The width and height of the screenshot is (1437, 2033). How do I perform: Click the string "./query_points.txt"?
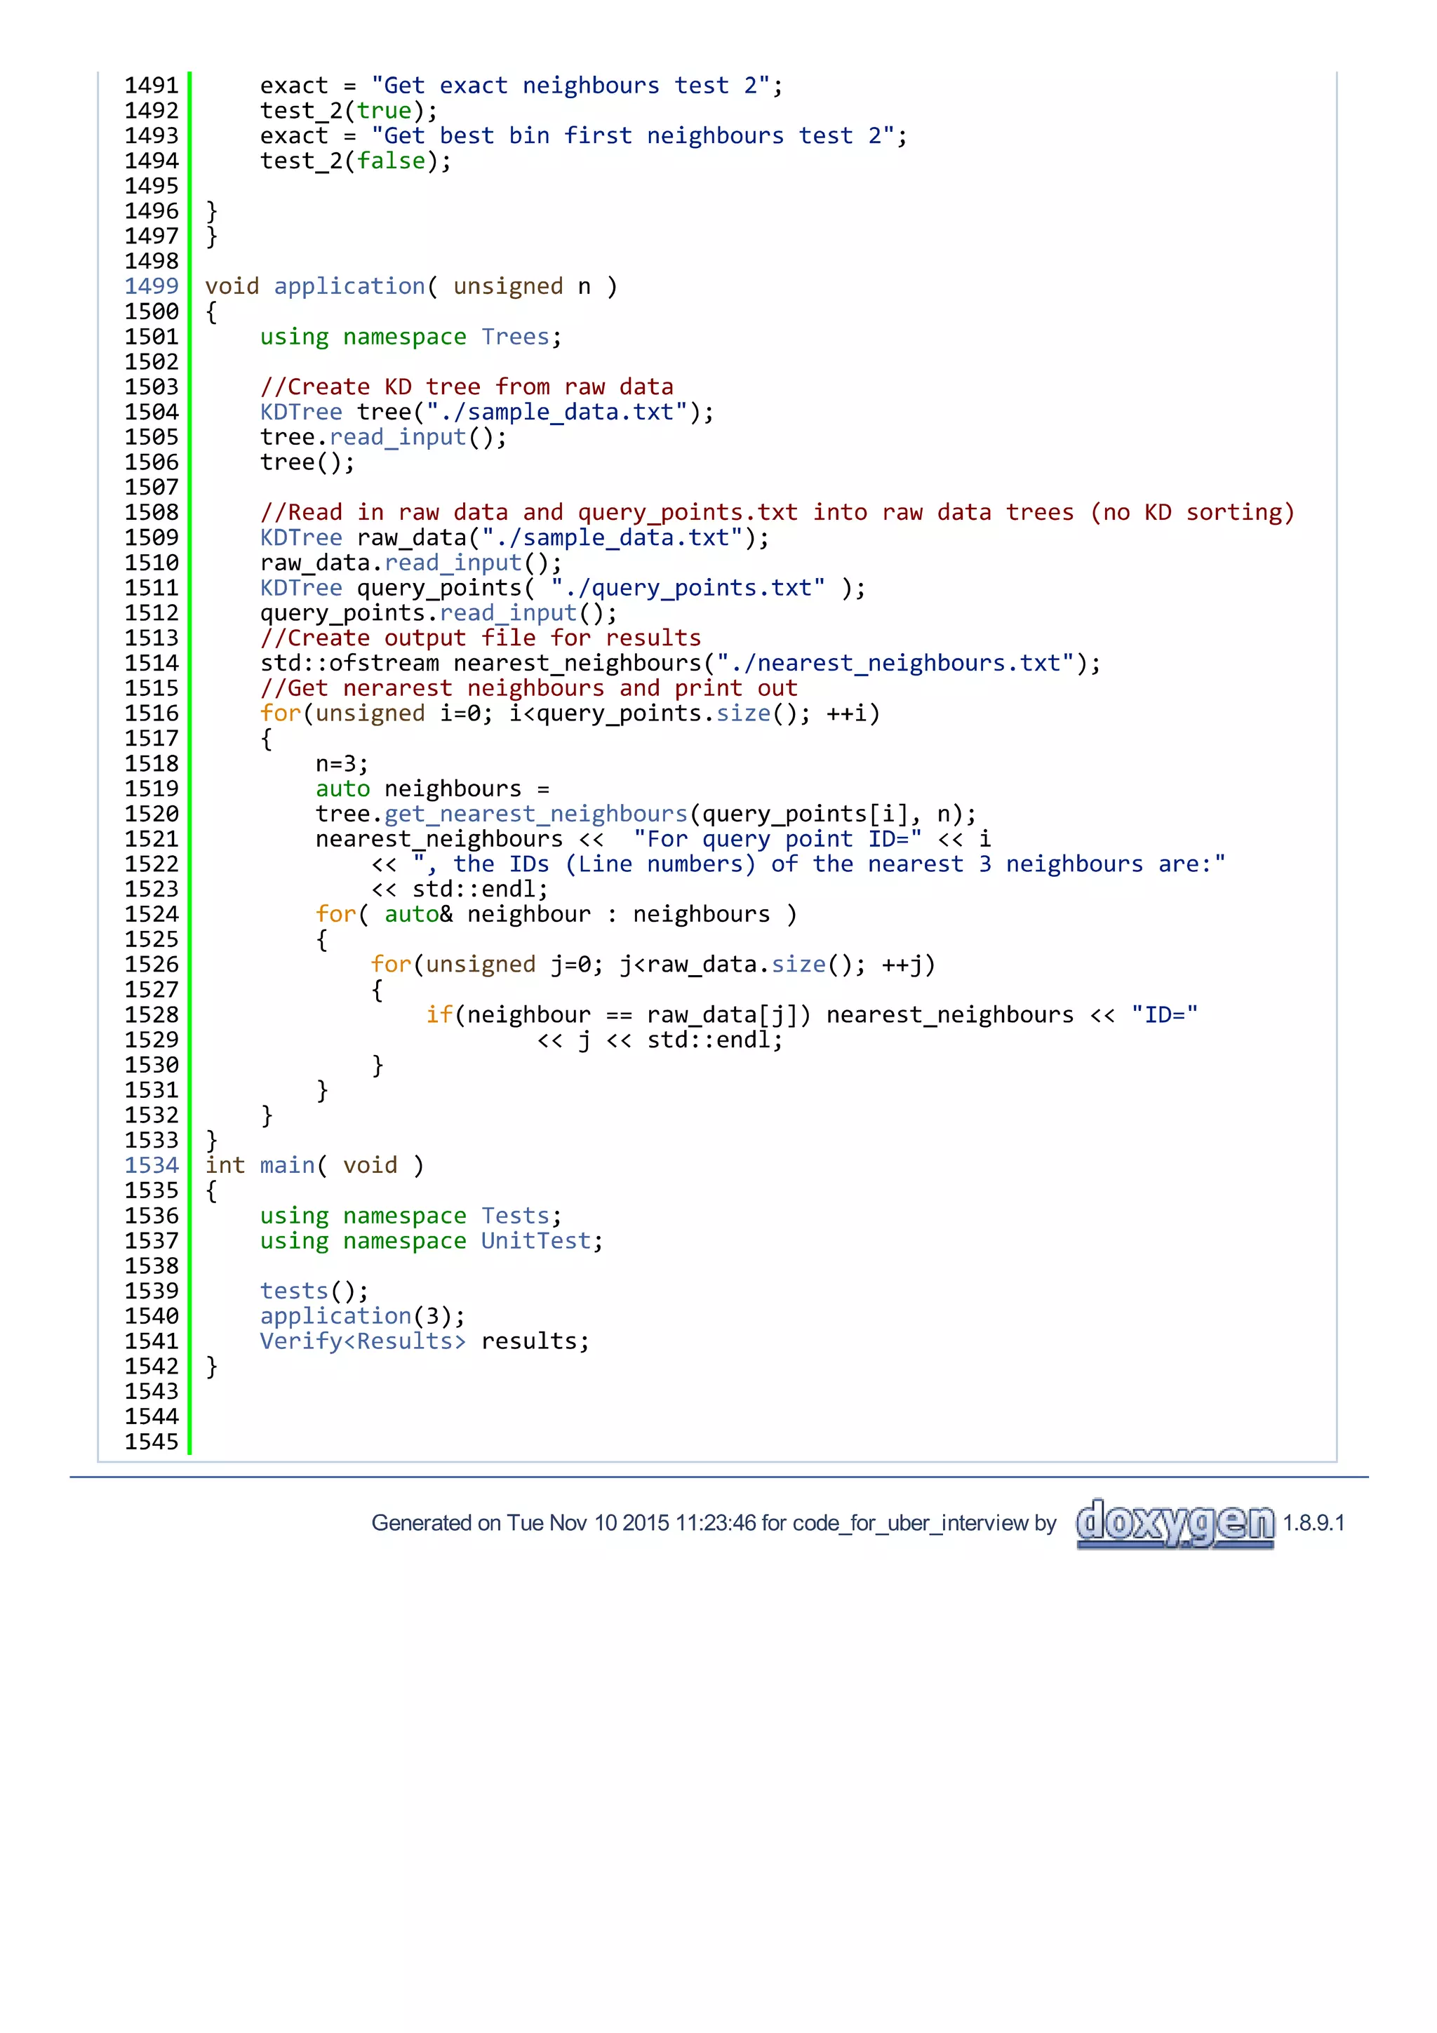(x=688, y=588)
